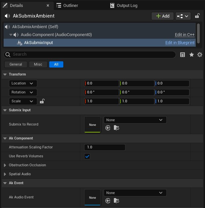
Task: Open the details view settings gear
Action: point(200,55)
